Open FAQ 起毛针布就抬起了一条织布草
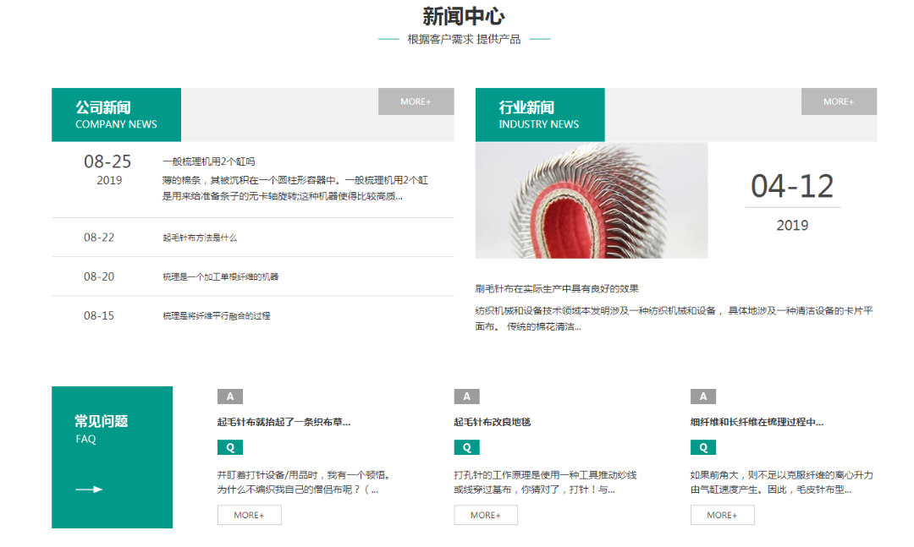The image size is (914, 547). coord(284,422)
